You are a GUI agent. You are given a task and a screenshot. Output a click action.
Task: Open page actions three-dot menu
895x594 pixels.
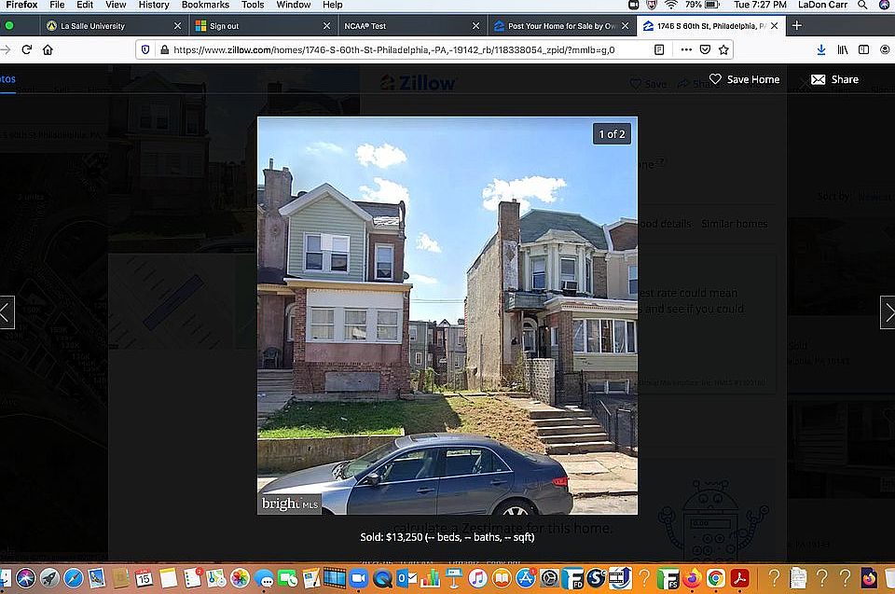pos(687,49)
